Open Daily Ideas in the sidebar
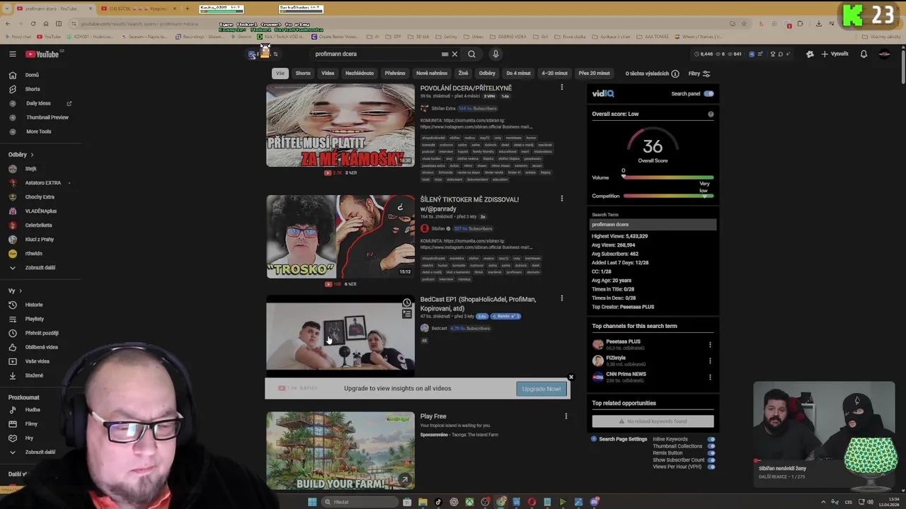This screenshot has width=906, height=509. (x=40, y=103)
